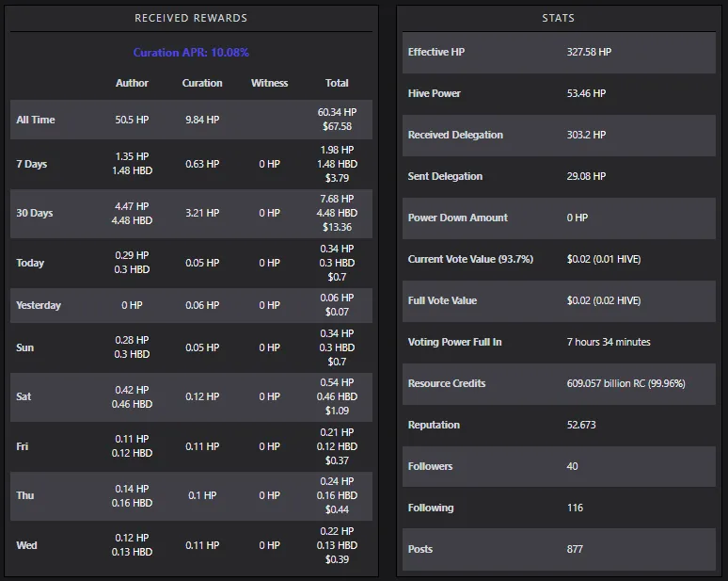The height and width of the screenshot is (581, 728).
Task: Click the 0.1 HP Thu curation value
Action: click(202, 495)
